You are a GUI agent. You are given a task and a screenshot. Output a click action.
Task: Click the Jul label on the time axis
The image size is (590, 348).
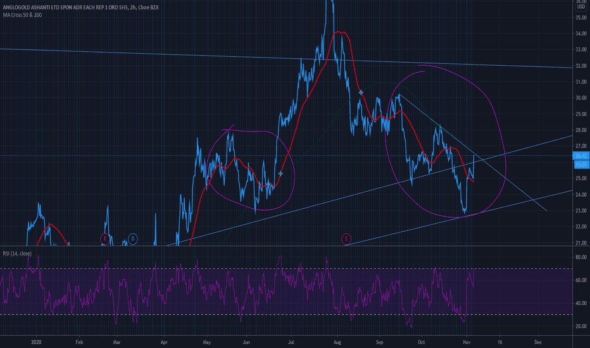coord(291,342)
